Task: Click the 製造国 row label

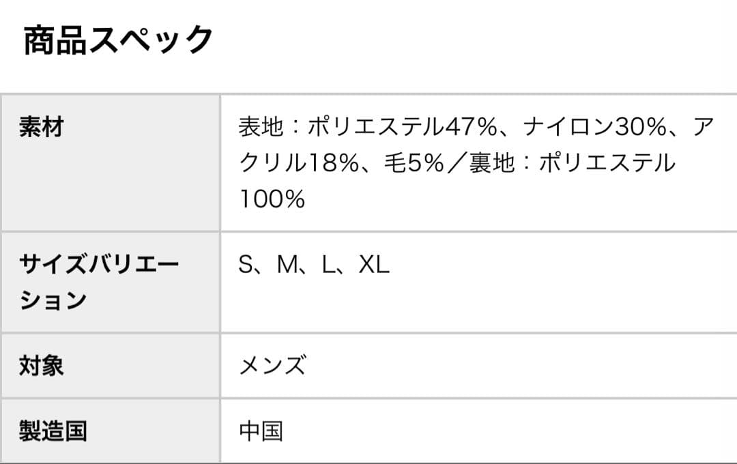Action: point(53,431)
